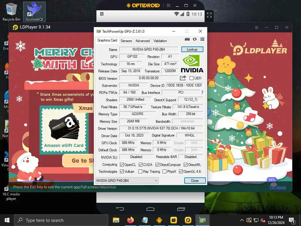Open the Facebook link in LDPlayer

click(278, 187)
